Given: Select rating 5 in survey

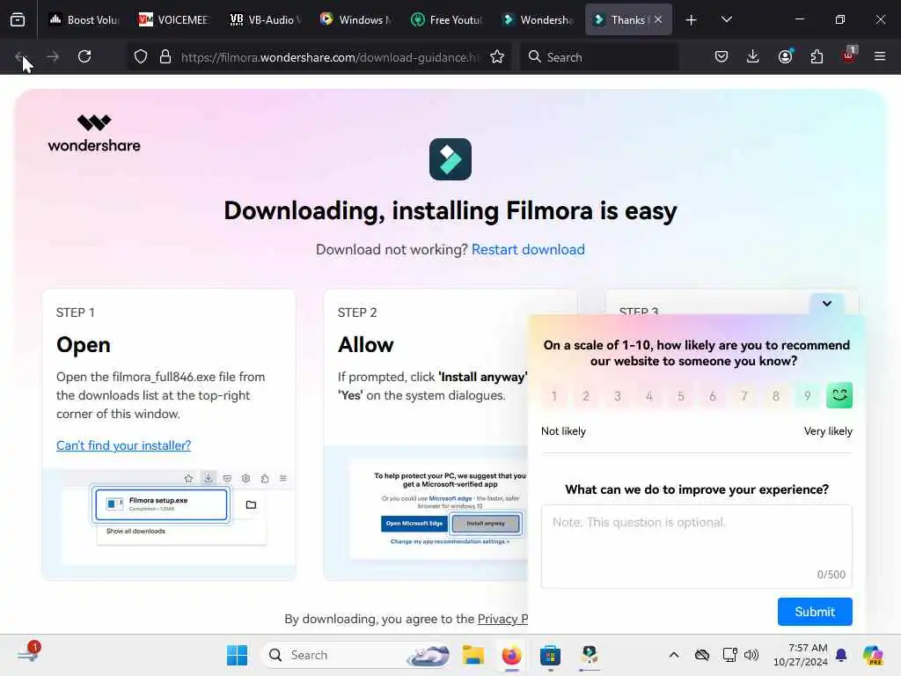Looking at the screenshot, I should [x=681, y=396].
